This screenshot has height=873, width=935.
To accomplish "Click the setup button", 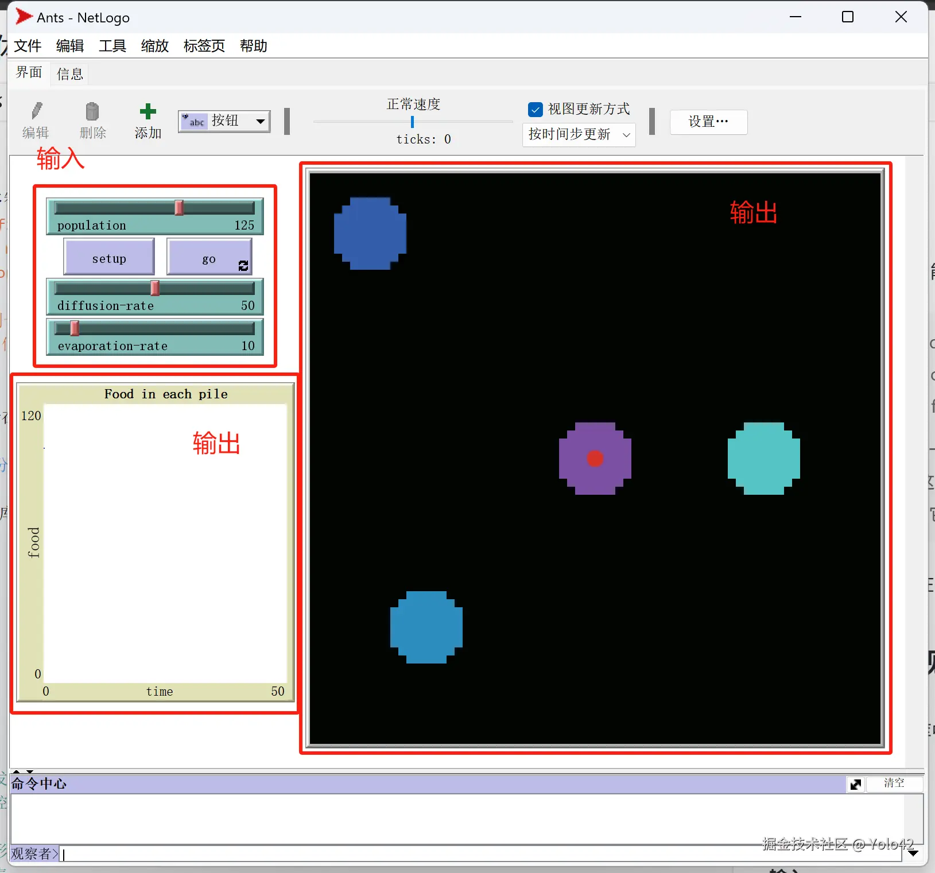I will click(109, 257).
